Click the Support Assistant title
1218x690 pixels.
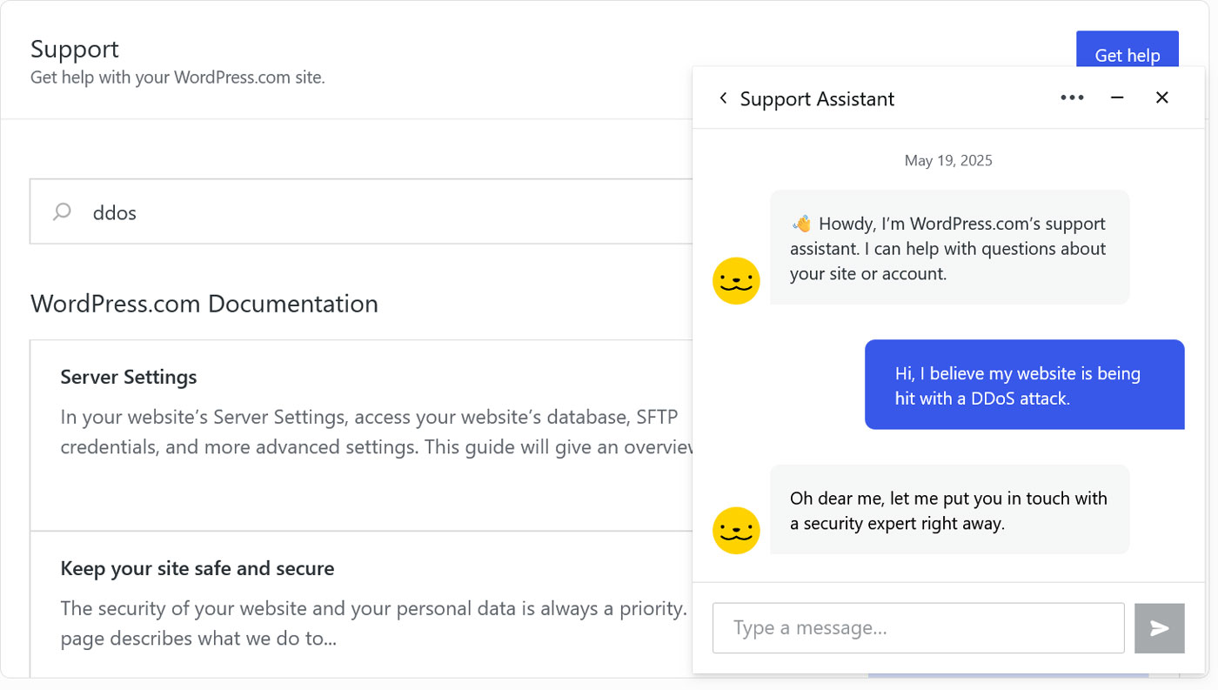(x=816, y=98)
